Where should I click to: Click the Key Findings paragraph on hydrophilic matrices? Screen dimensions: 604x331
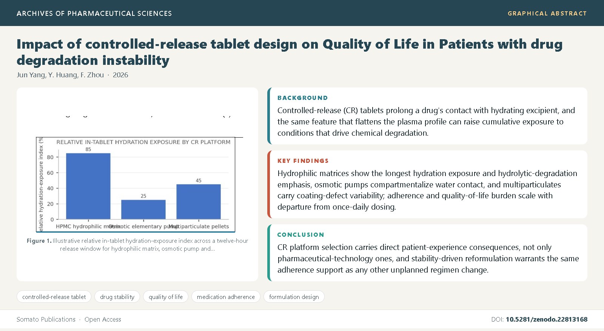point(427,190)
